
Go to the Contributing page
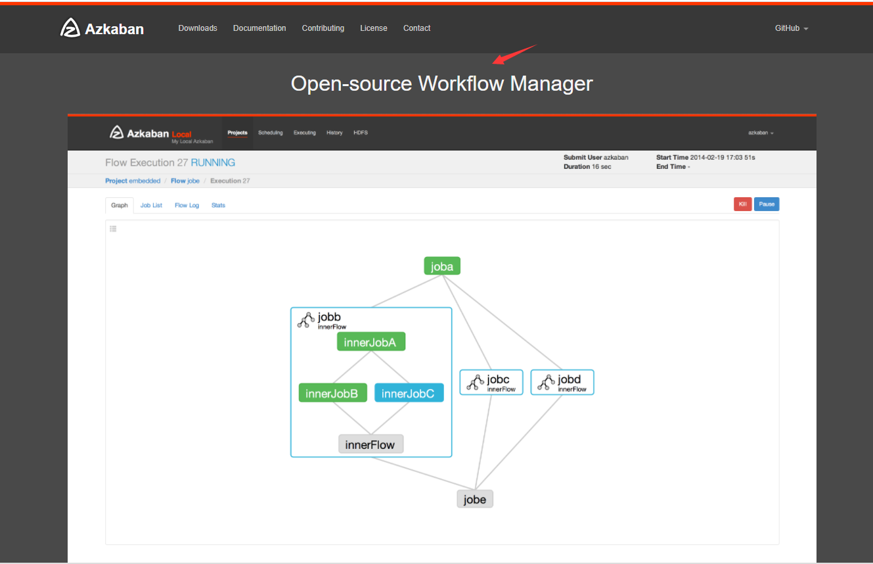(x=323, y=28)
